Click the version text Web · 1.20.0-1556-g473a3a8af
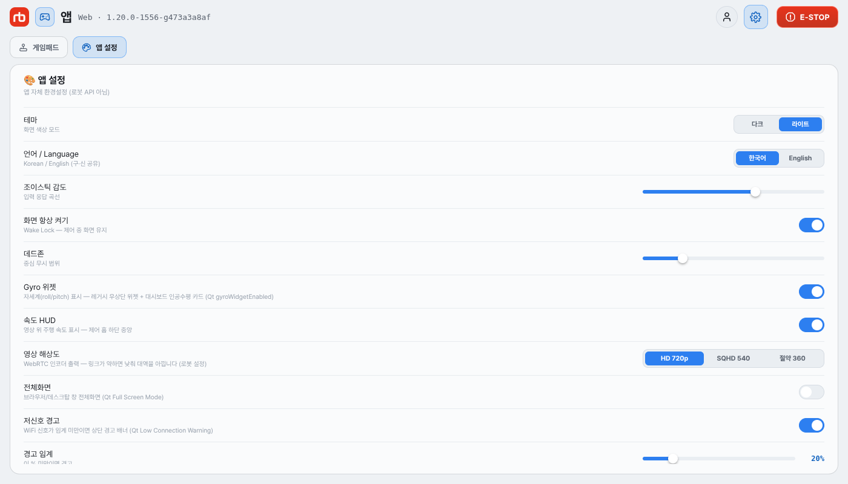Screen dimensions: 848x484 (x=144, y=18)
